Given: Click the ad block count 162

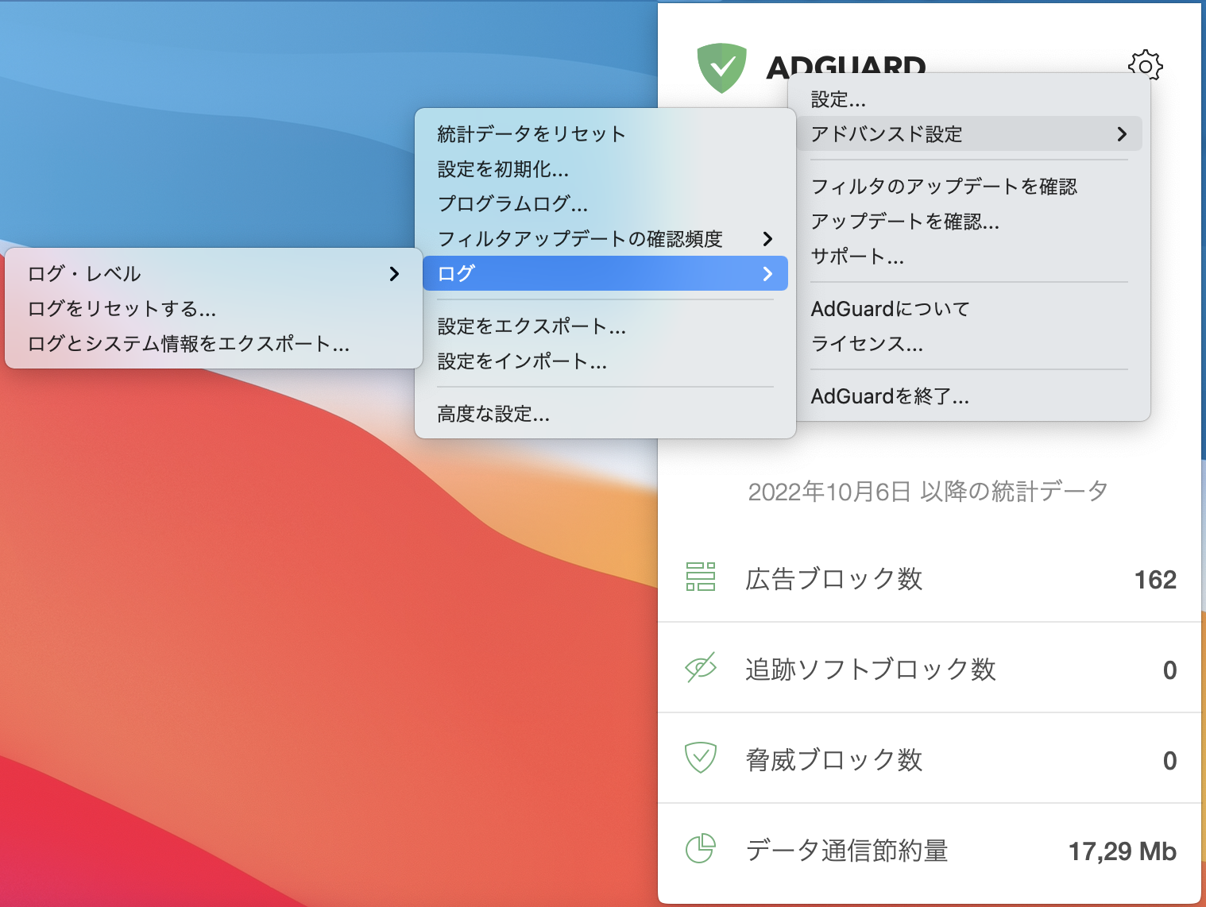Looking at the screenshot, I should click(x=1155, y=579).
